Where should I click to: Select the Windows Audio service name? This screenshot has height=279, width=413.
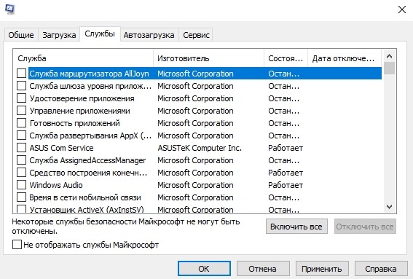click(x=56, y=185)
